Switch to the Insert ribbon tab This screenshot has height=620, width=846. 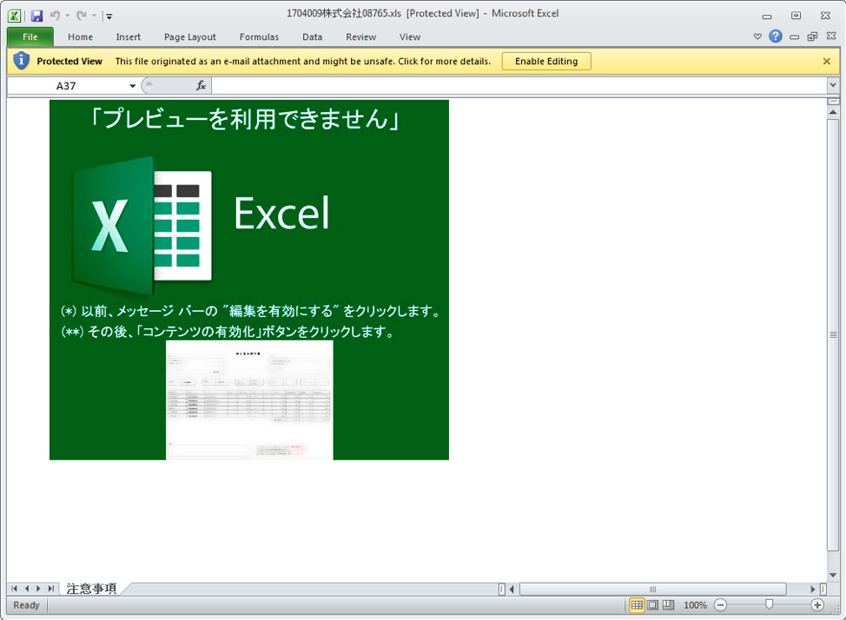(129, 36)
